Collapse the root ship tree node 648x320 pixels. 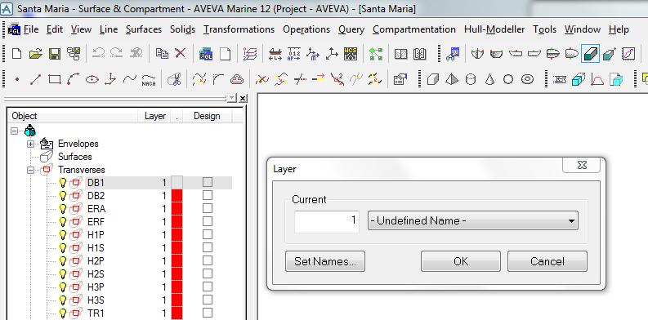click(x=15, y=131)
